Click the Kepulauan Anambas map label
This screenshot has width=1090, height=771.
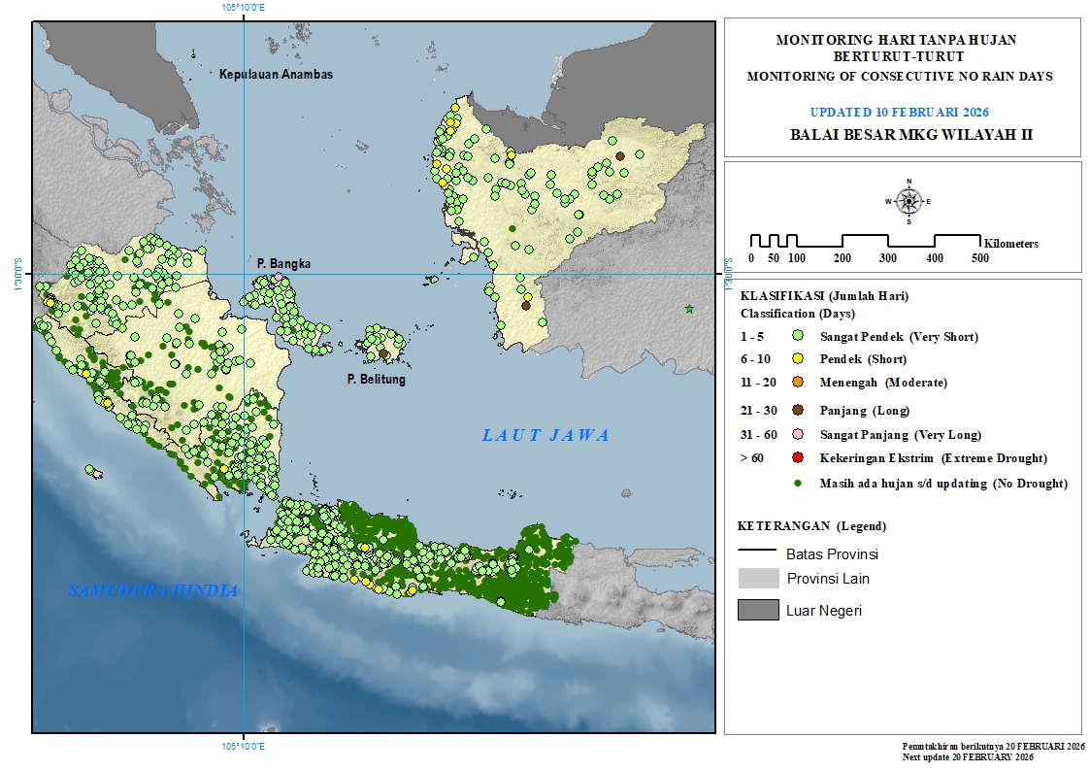pos(276,75)
